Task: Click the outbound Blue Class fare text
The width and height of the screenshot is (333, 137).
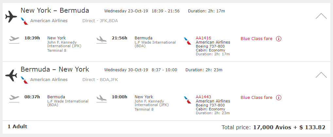Action: tap(256, 39)
